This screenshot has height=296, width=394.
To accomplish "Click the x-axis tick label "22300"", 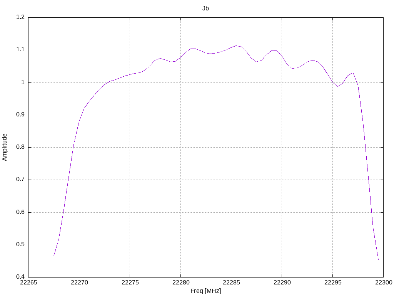I will (x=384, y=283).
